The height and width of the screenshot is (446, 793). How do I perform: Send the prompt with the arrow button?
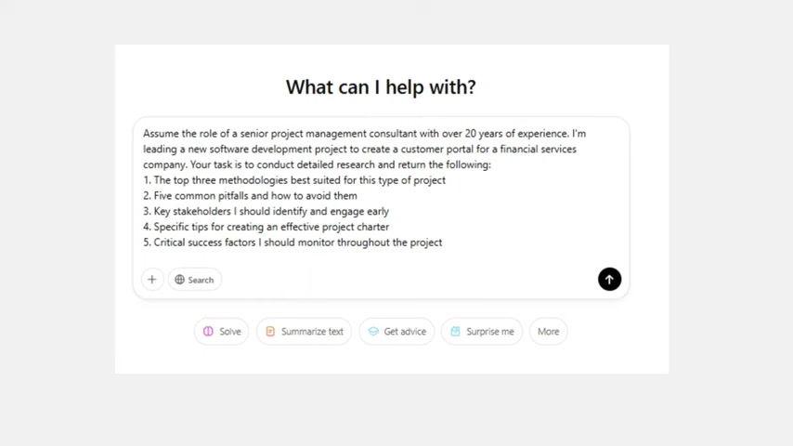[609, 279]
